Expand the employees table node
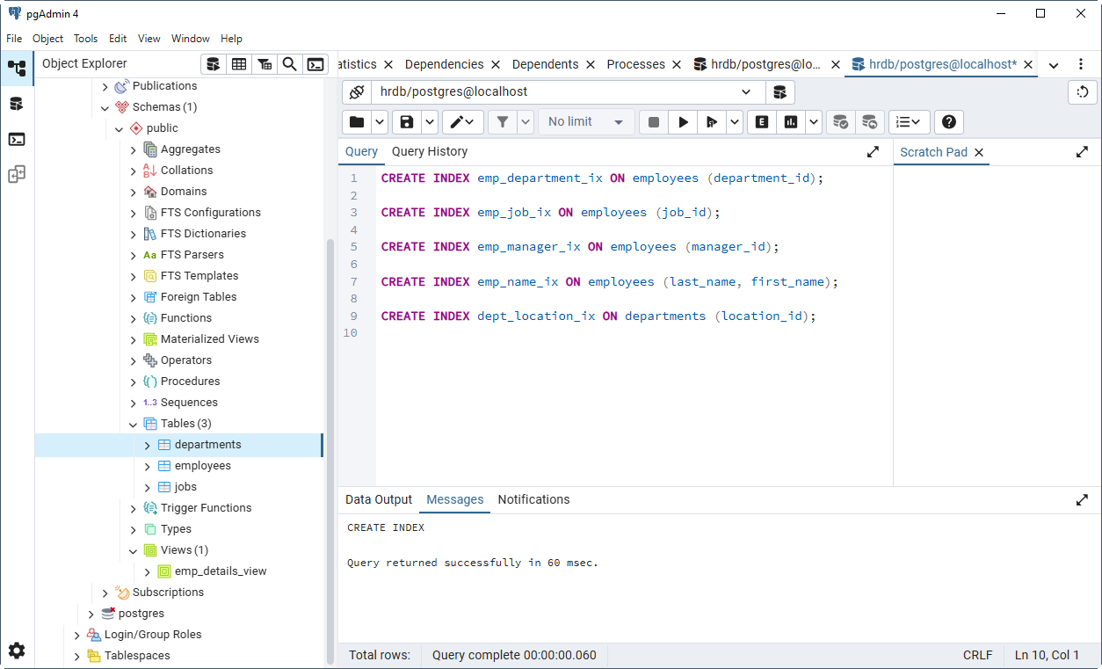The height and width of the screenshot is (669, 1102). coord(148,466)
